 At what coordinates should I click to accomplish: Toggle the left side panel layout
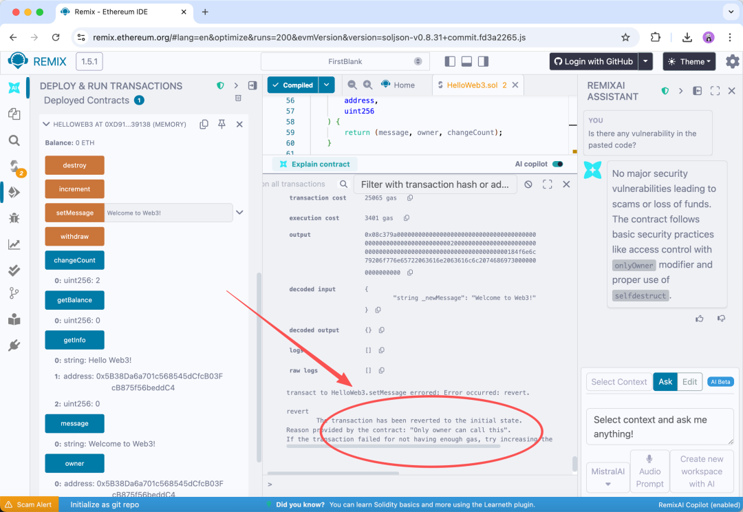pos(450,62)
